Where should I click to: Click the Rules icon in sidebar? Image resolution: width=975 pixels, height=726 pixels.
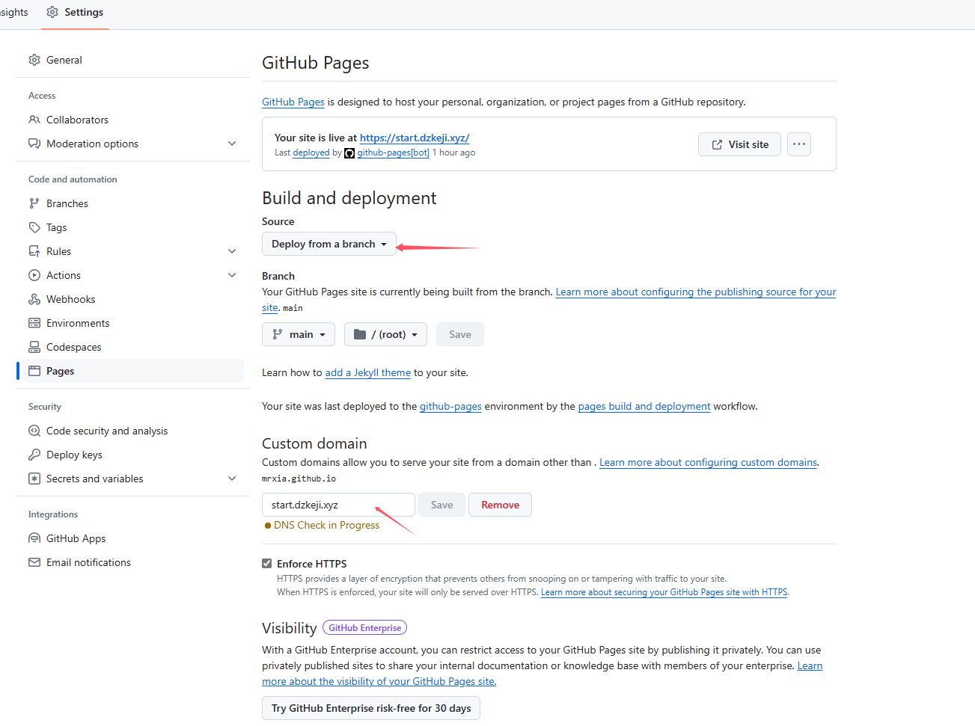34,251
